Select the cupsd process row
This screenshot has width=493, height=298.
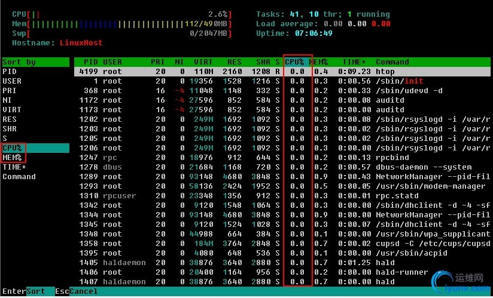(x=282, y=244)
